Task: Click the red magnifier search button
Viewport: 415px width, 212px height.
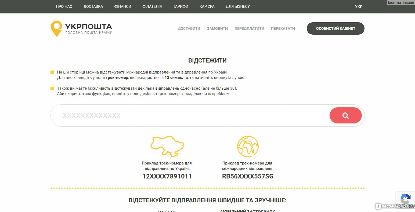Action: pyautogui.click(x=345, y=115)
